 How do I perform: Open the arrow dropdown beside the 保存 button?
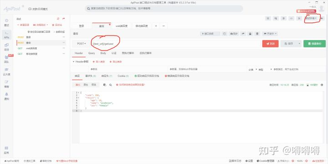tap(299, 44)
